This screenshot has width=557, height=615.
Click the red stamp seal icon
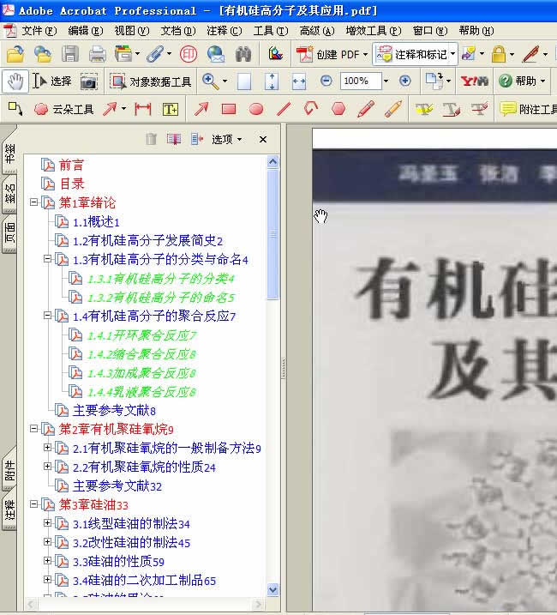(189, 54)
